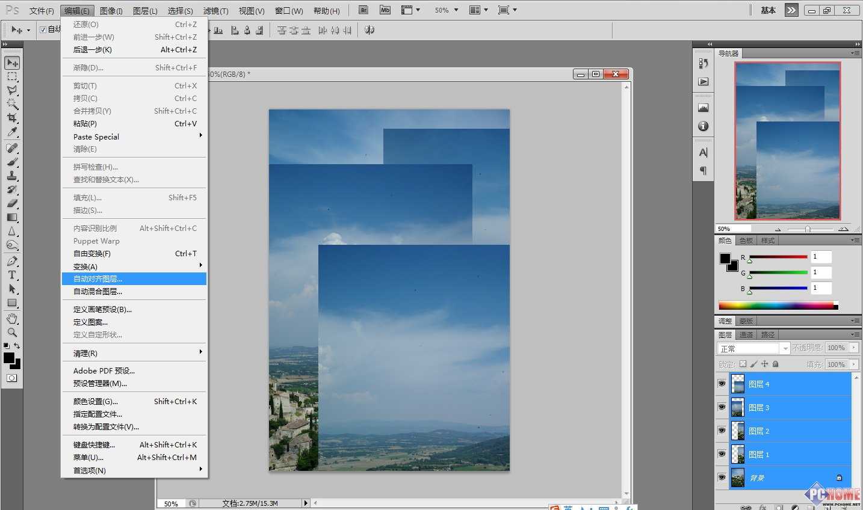Select the Pen tool
The image size is (863, 510).
tap(12, 261)
